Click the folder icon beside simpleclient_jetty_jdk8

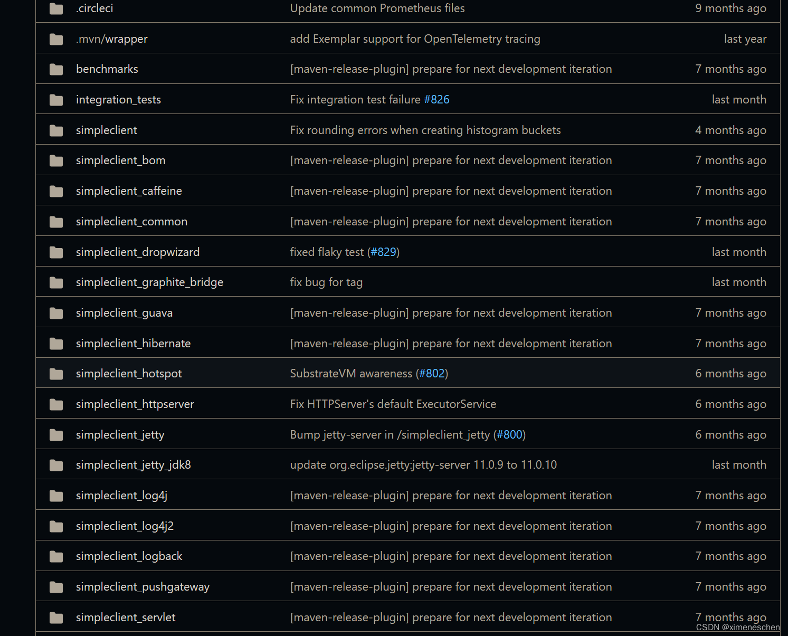(x=56, y=465)
